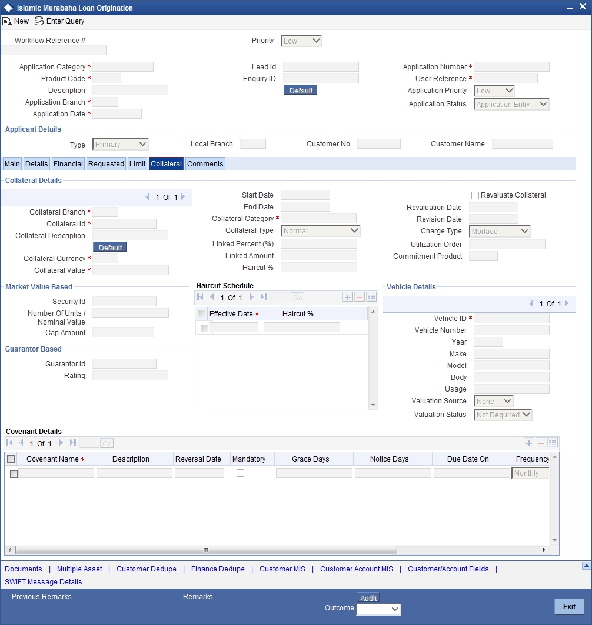Open the Customer Dedupe link
Screen dimensions: 592x625
(x=147, y=569)
